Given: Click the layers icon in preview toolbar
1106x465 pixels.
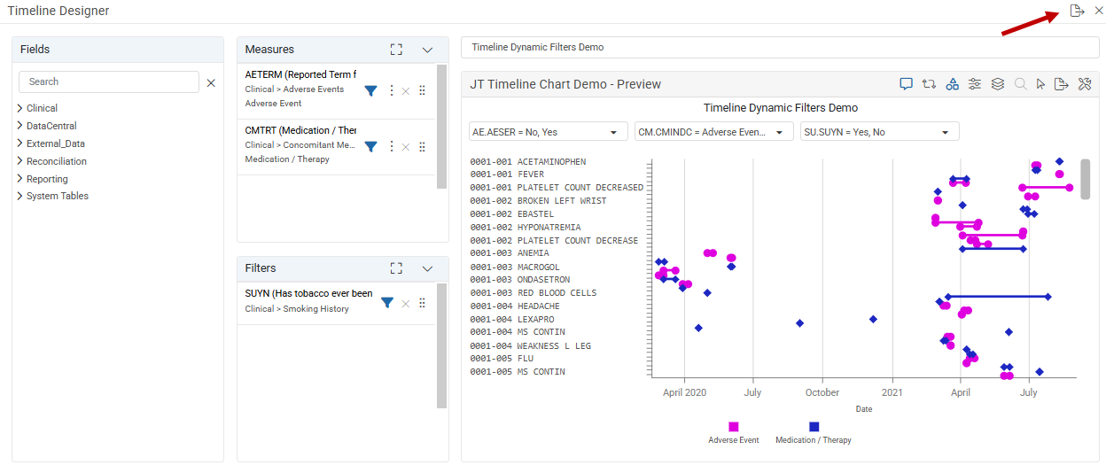Looking at the screenshot, I should click(x=997, y=84).
